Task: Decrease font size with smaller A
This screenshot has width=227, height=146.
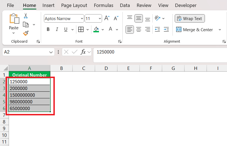Action: (x=116, y=18)
